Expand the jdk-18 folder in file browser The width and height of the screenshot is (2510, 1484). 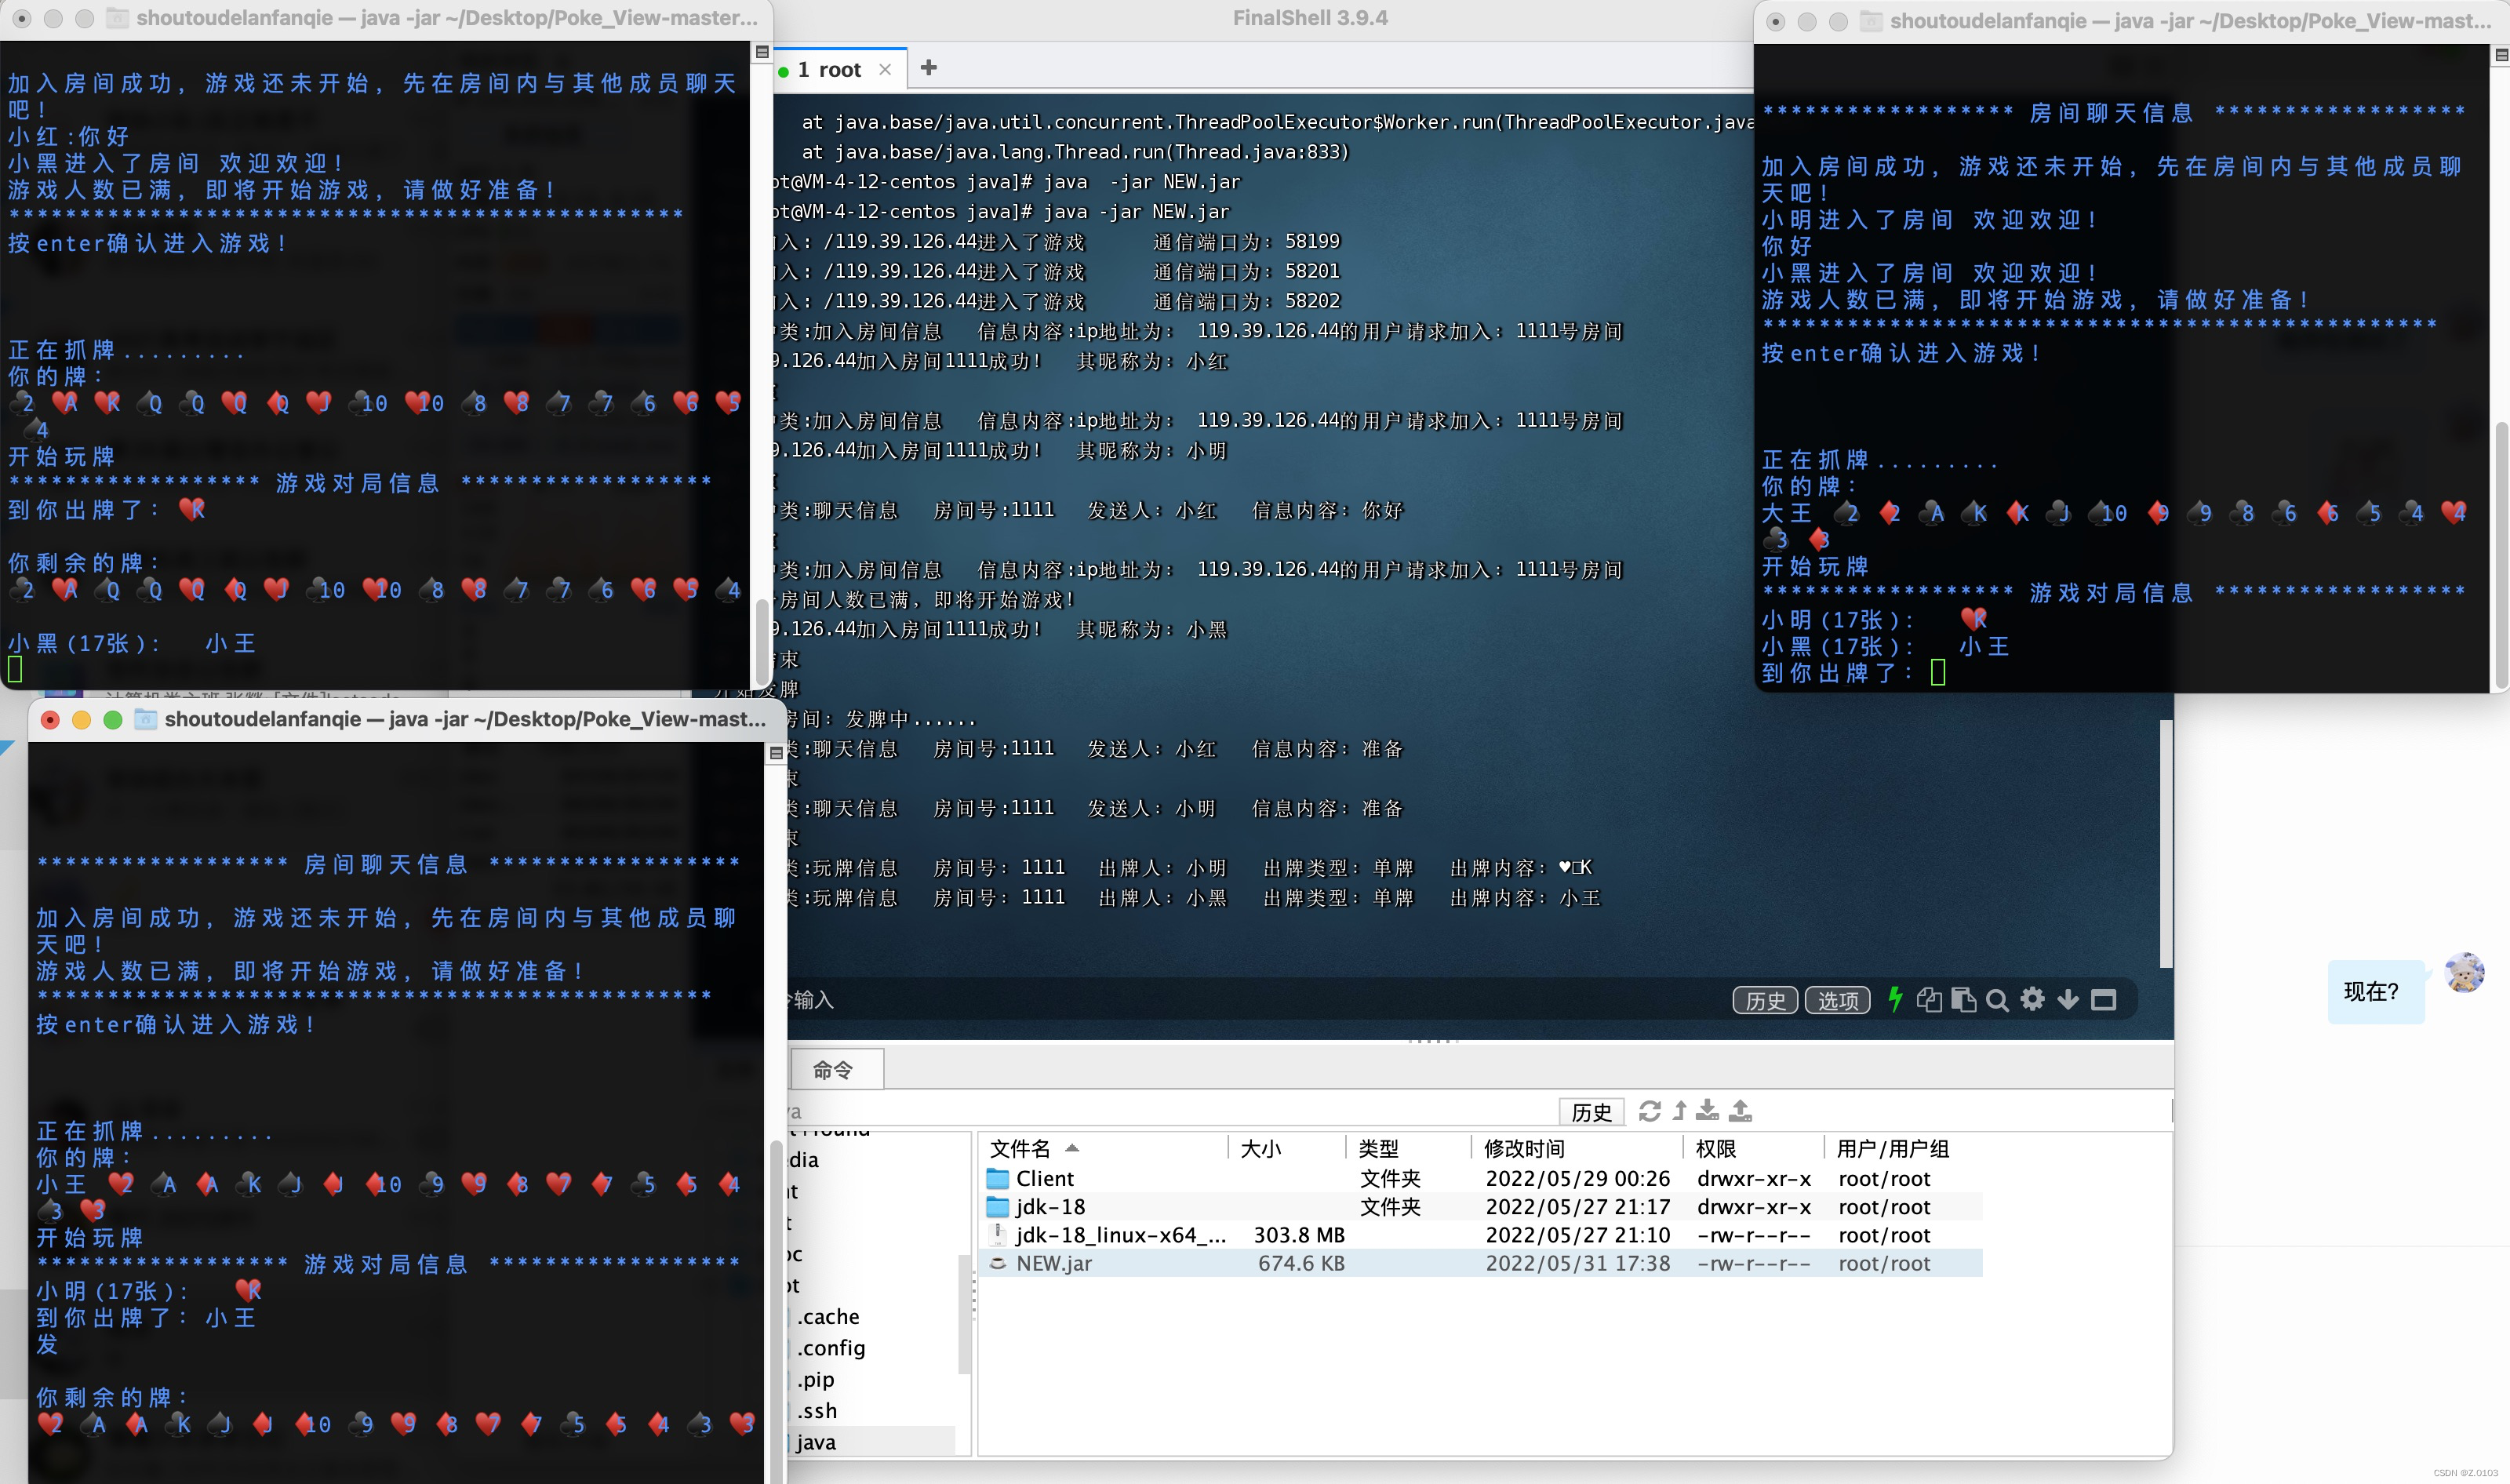tap(1049, 1205)
